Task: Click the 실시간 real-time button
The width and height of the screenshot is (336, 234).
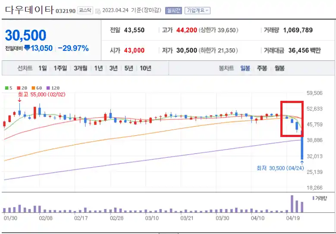Action: click(173, 10)
